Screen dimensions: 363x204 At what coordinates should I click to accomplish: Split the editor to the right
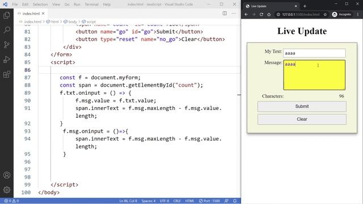[x=225, y=14]
